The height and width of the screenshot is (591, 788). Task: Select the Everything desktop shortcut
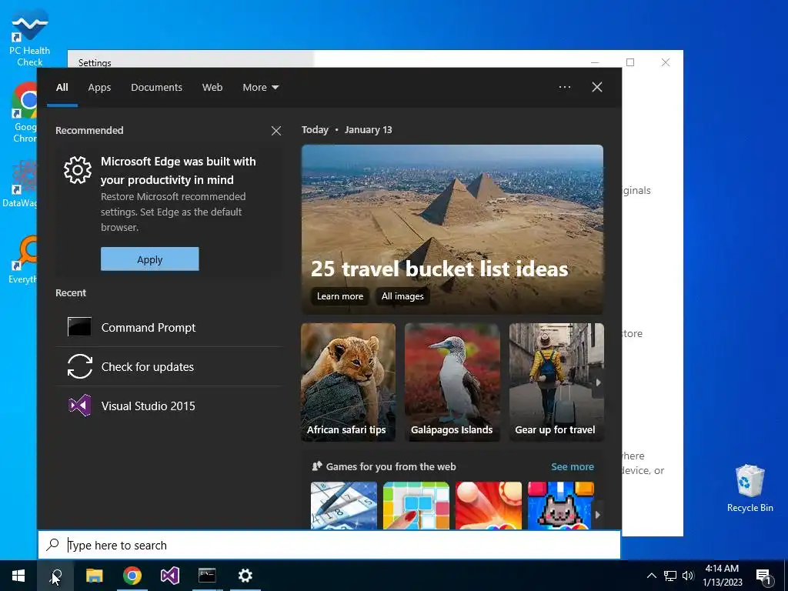[23, 260]
